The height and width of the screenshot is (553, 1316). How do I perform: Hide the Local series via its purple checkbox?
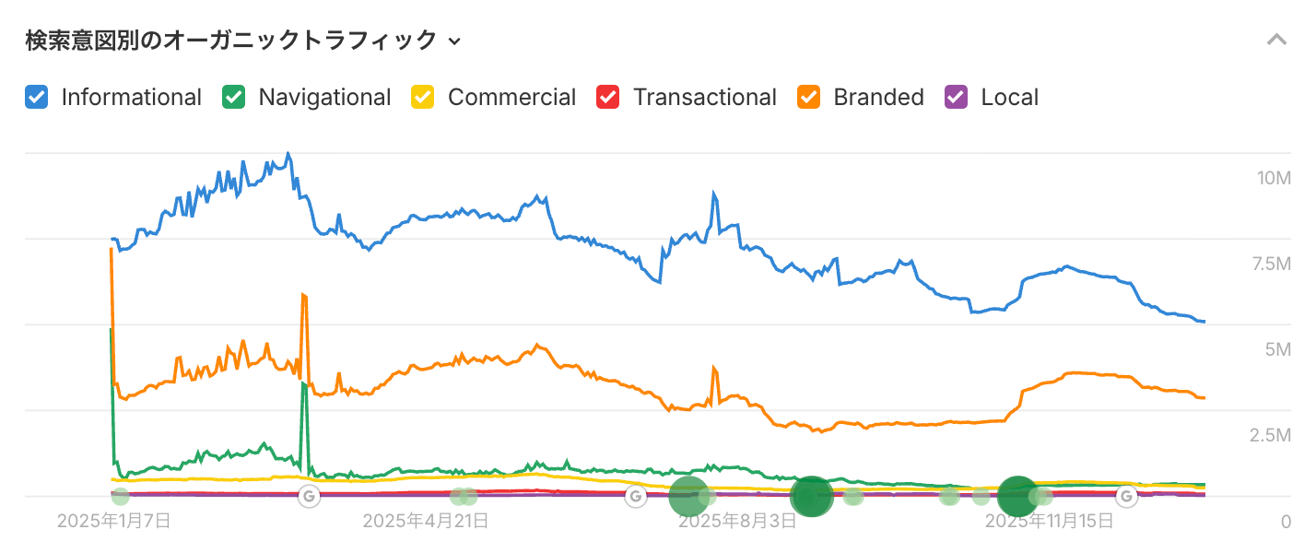coord(957,97)
